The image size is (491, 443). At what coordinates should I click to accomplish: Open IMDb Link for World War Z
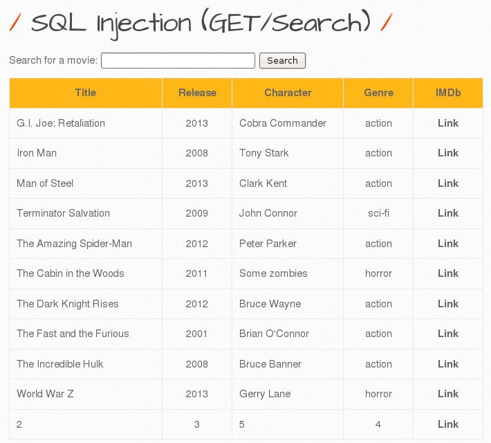click(x=448, y=394)
